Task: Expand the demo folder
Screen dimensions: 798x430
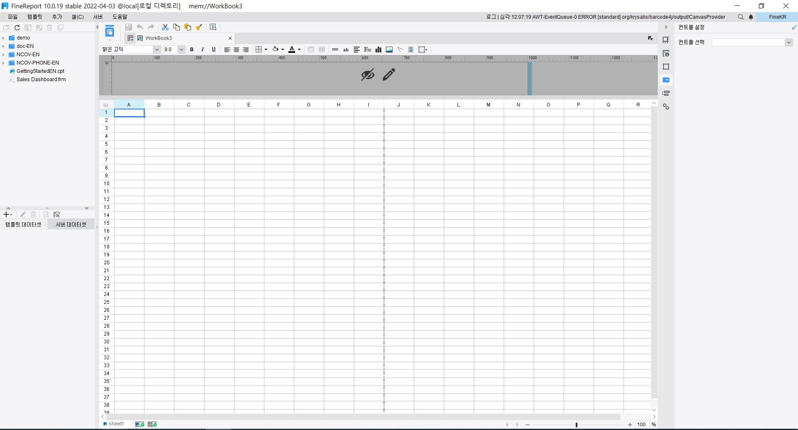Action: coord(3,38)
